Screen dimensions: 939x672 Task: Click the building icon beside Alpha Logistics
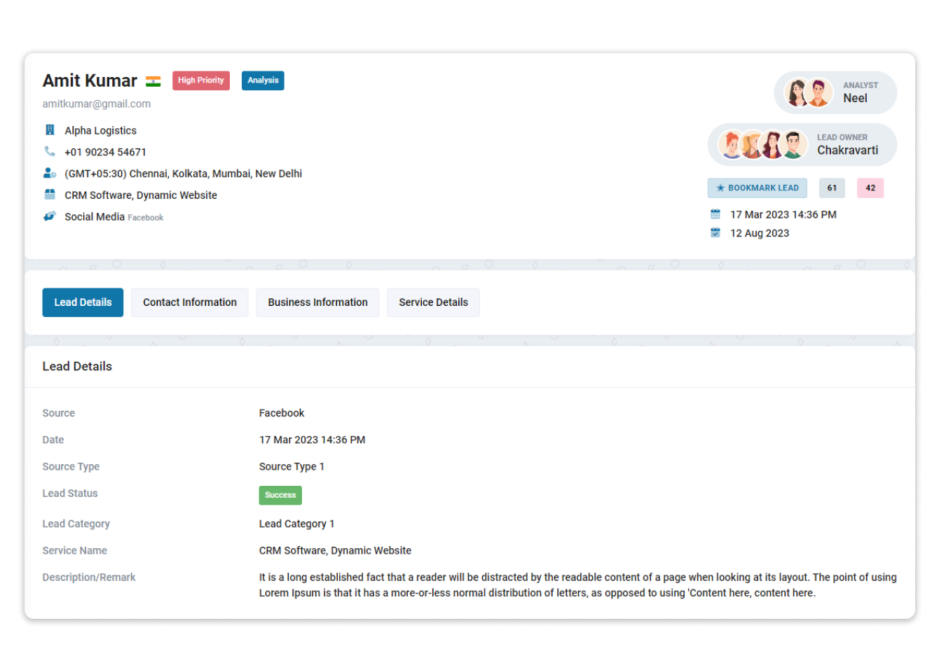[50, 130]
